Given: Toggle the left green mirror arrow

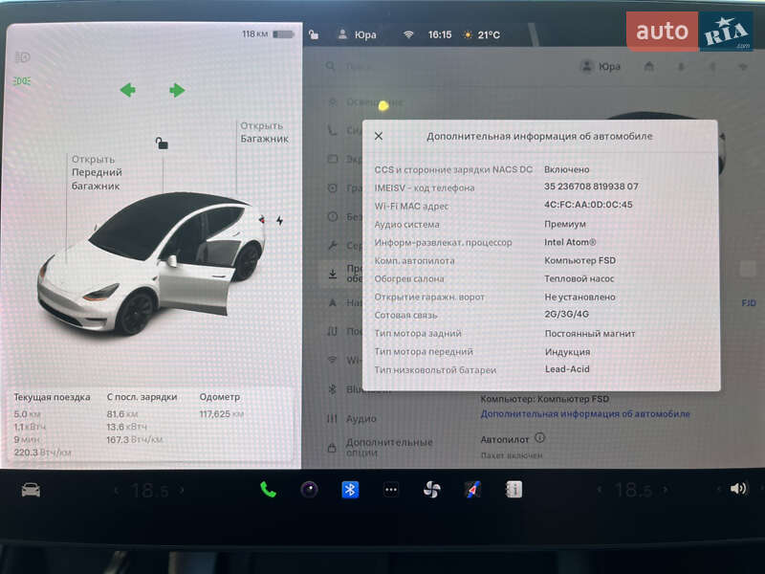Looking at the screenshot, I should click(125, 91).
